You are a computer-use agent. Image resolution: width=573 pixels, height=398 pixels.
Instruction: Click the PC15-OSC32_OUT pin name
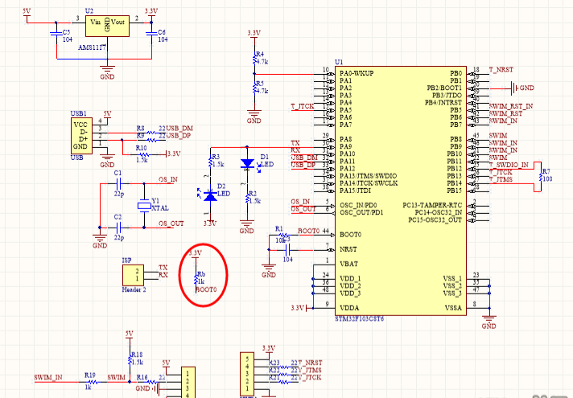click(x=435, y=220)
